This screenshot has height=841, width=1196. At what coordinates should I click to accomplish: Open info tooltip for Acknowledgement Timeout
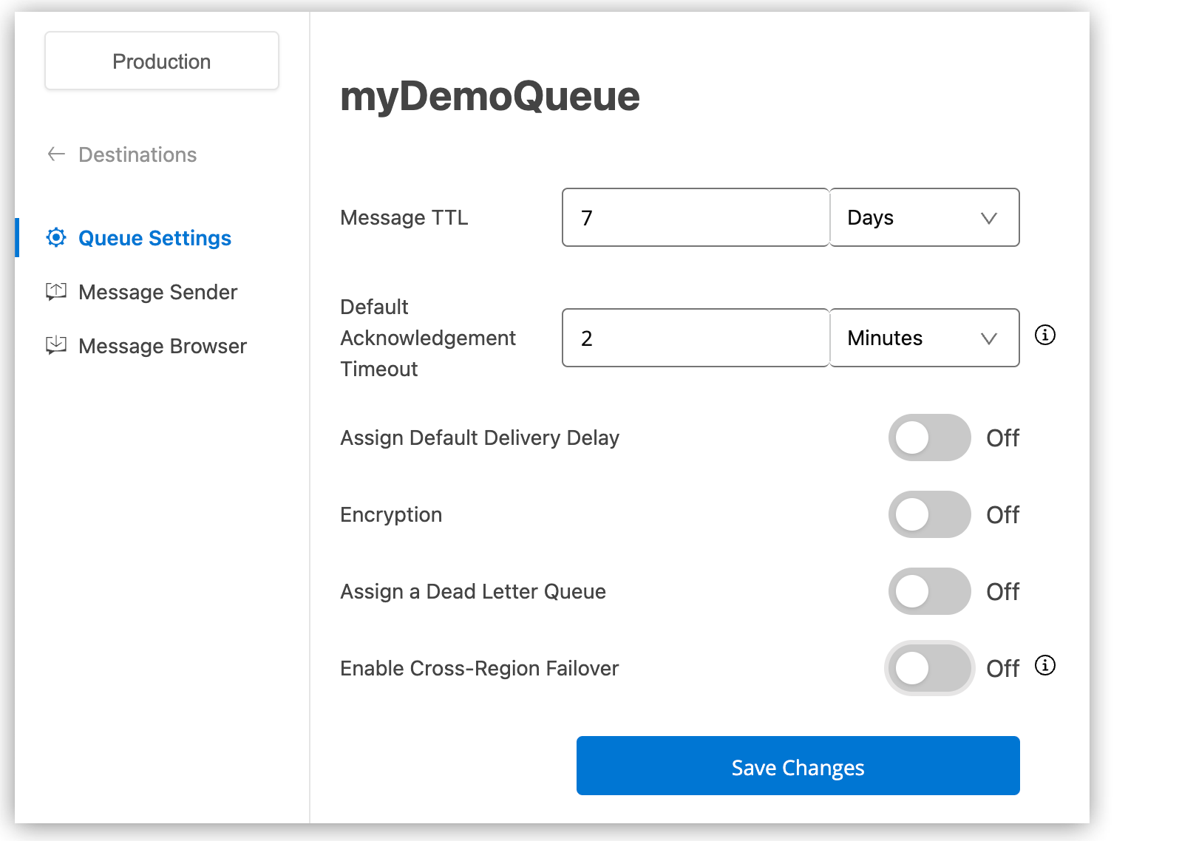1044,335
